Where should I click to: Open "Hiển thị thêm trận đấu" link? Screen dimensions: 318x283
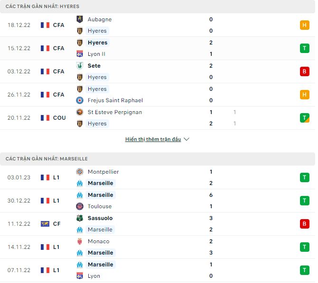pyautogui.click(x=153, y=140)
